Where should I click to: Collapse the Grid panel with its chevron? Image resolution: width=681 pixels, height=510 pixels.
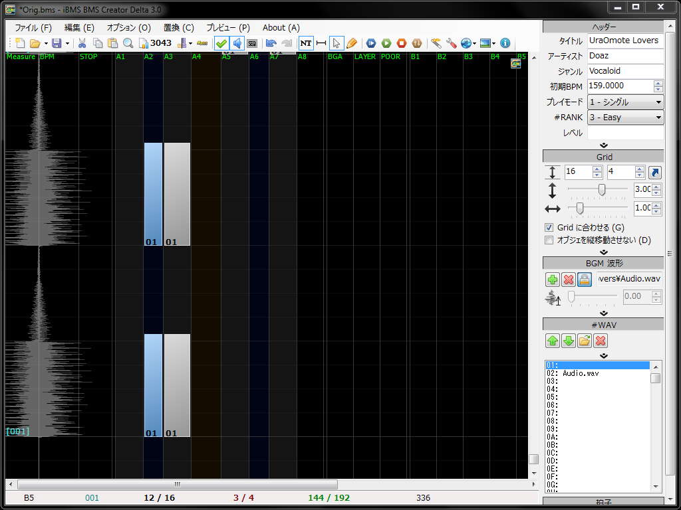click(x=603, y=251)
